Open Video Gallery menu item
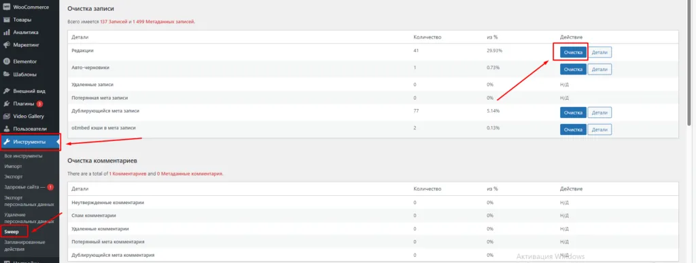The height and width of the screenshot is (263, 696). tap(29, 116)
